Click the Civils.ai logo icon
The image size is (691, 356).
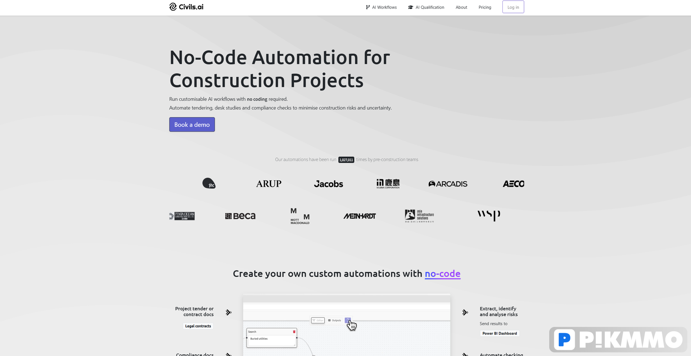coord(173,7)
